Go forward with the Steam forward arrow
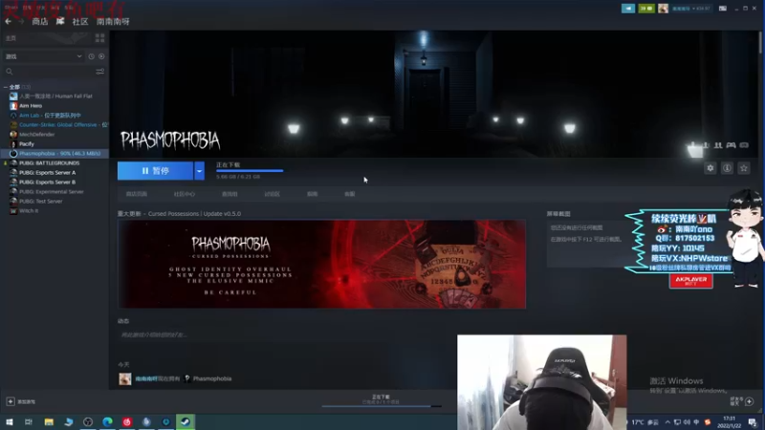 21,21
